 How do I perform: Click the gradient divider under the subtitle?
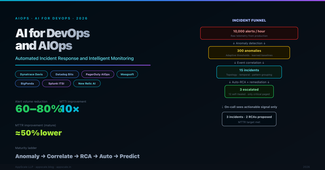[83, 65]
